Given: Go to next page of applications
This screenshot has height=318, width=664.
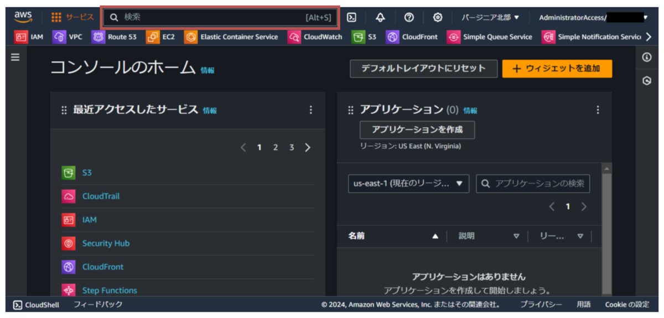Looking at the screenshot, I should click(x=584, y=207).
